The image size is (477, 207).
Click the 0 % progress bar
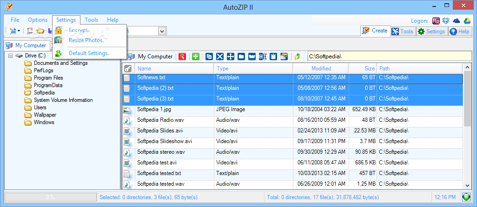point(50,197)
